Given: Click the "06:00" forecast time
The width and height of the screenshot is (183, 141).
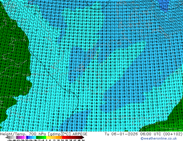Looking at the screenshot, I should (x=146, y=134).
